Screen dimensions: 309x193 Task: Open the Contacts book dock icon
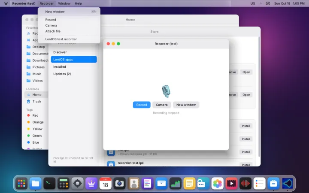tap(133, 184)
